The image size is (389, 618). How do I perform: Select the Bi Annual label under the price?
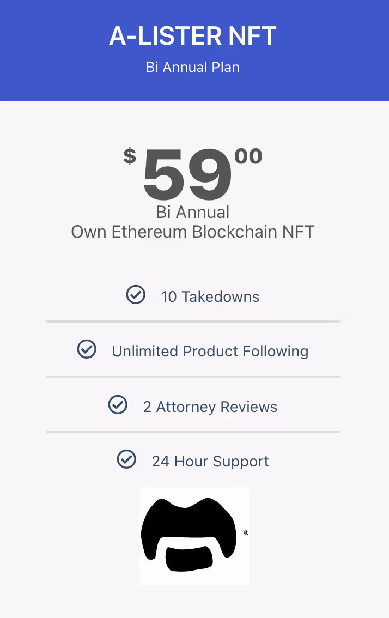pyautogui.click(x=193, y=212)
